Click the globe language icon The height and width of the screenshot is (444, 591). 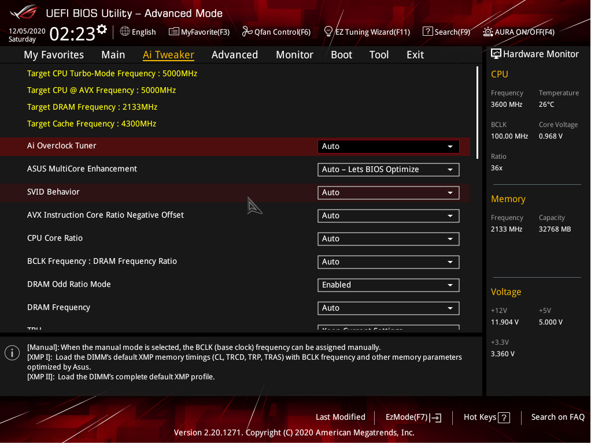(125, 31)
